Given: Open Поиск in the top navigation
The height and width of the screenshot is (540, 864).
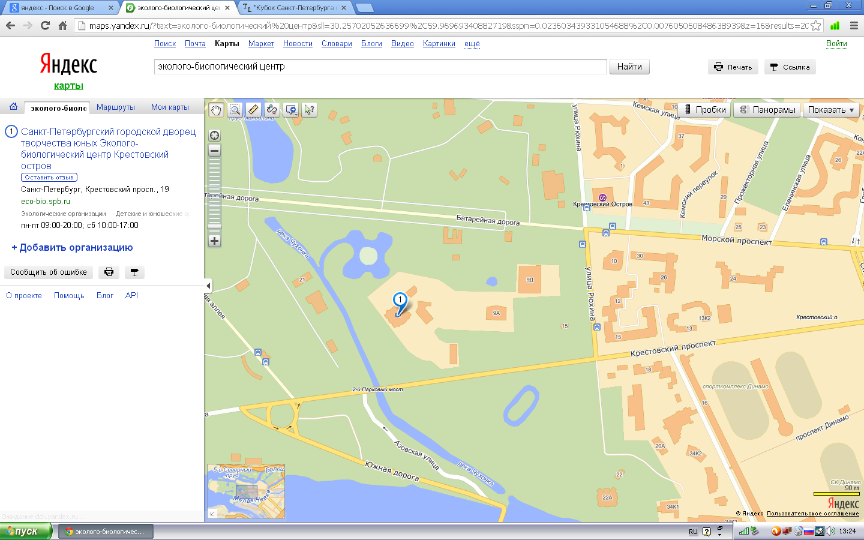Looking at the screenshot, I should tap(165, 44).
